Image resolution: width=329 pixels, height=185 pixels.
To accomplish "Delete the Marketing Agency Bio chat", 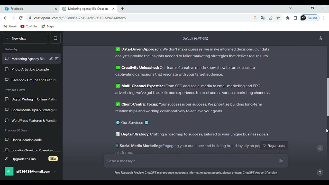I will click(x=57, y=59).
